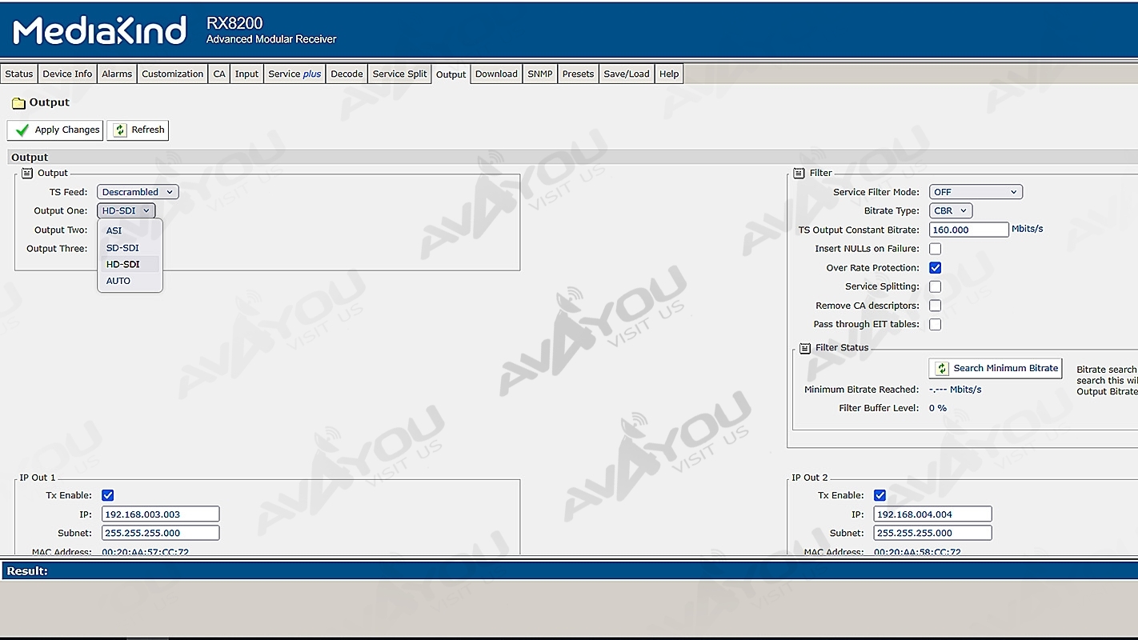Click the MediaKind logo
Viewport: 1138px width, 640px height.
pyautogui.click(x=100, y=31)
